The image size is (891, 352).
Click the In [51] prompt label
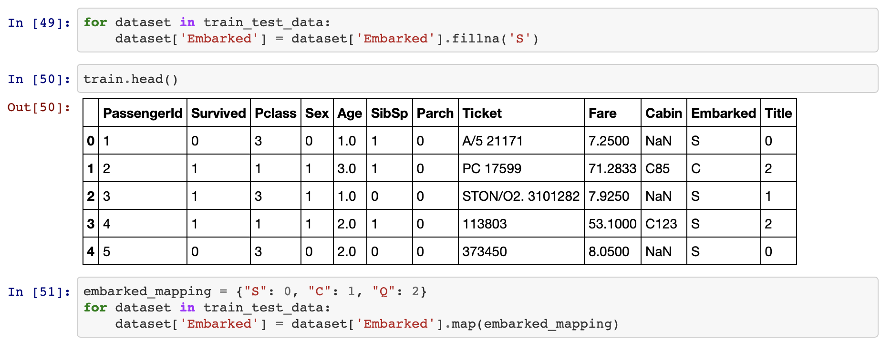(39, 291)
